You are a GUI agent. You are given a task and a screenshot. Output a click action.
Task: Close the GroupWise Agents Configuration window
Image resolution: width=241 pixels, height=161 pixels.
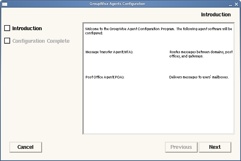tap(236, 4)
